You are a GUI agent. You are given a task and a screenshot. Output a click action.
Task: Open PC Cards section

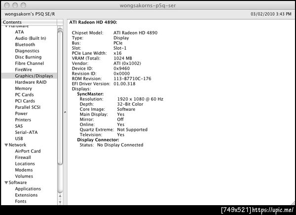[24, 94]
